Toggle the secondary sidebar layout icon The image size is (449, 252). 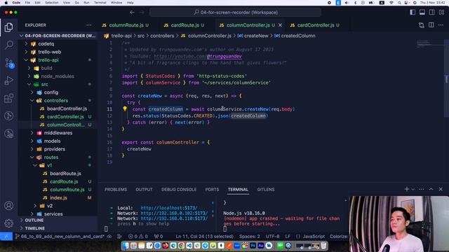432,13
